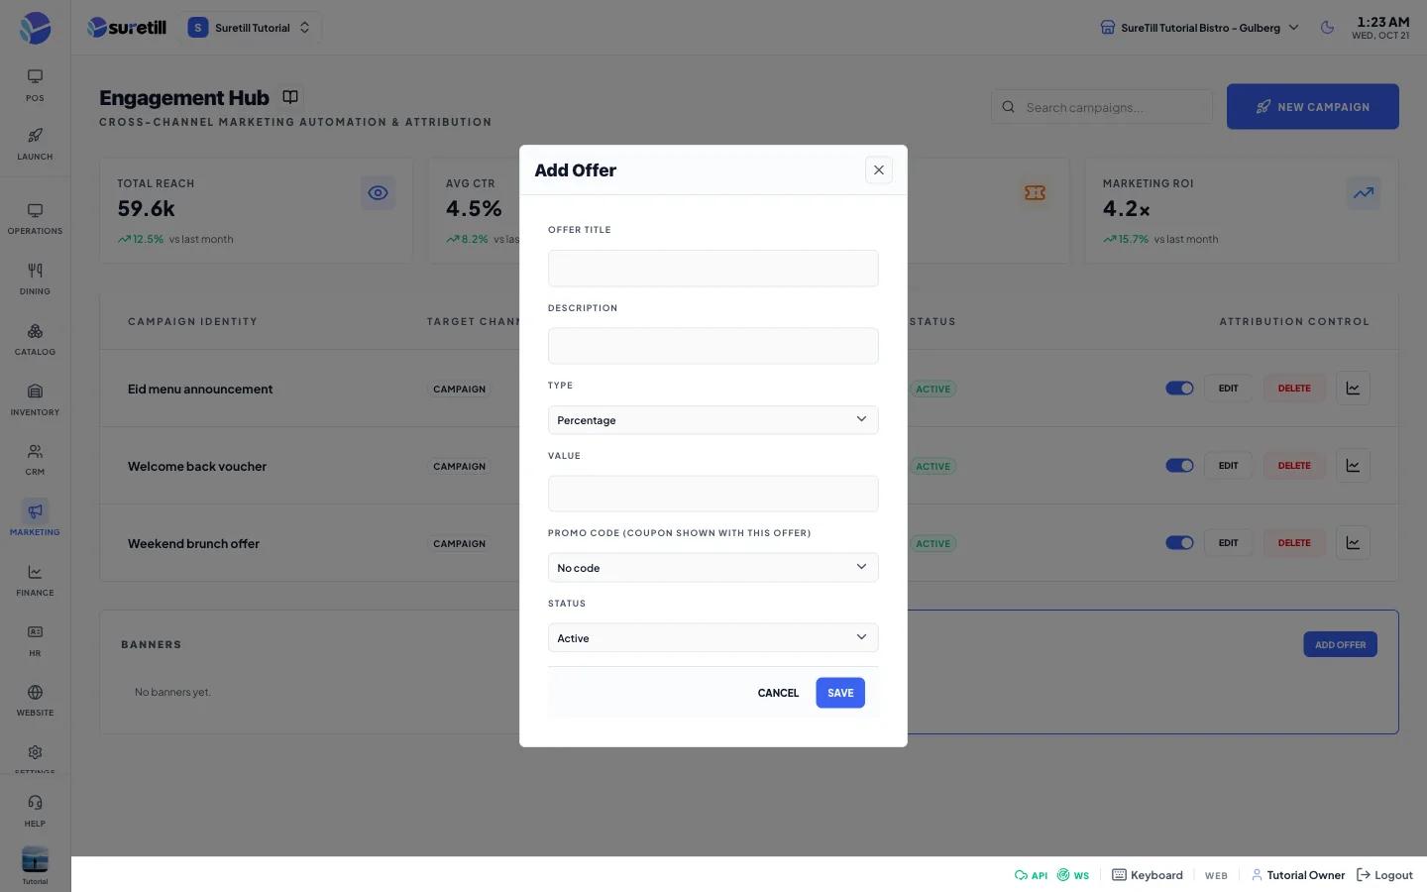Open the HR section
This screenshot has height=892, width=1427.
35,641
